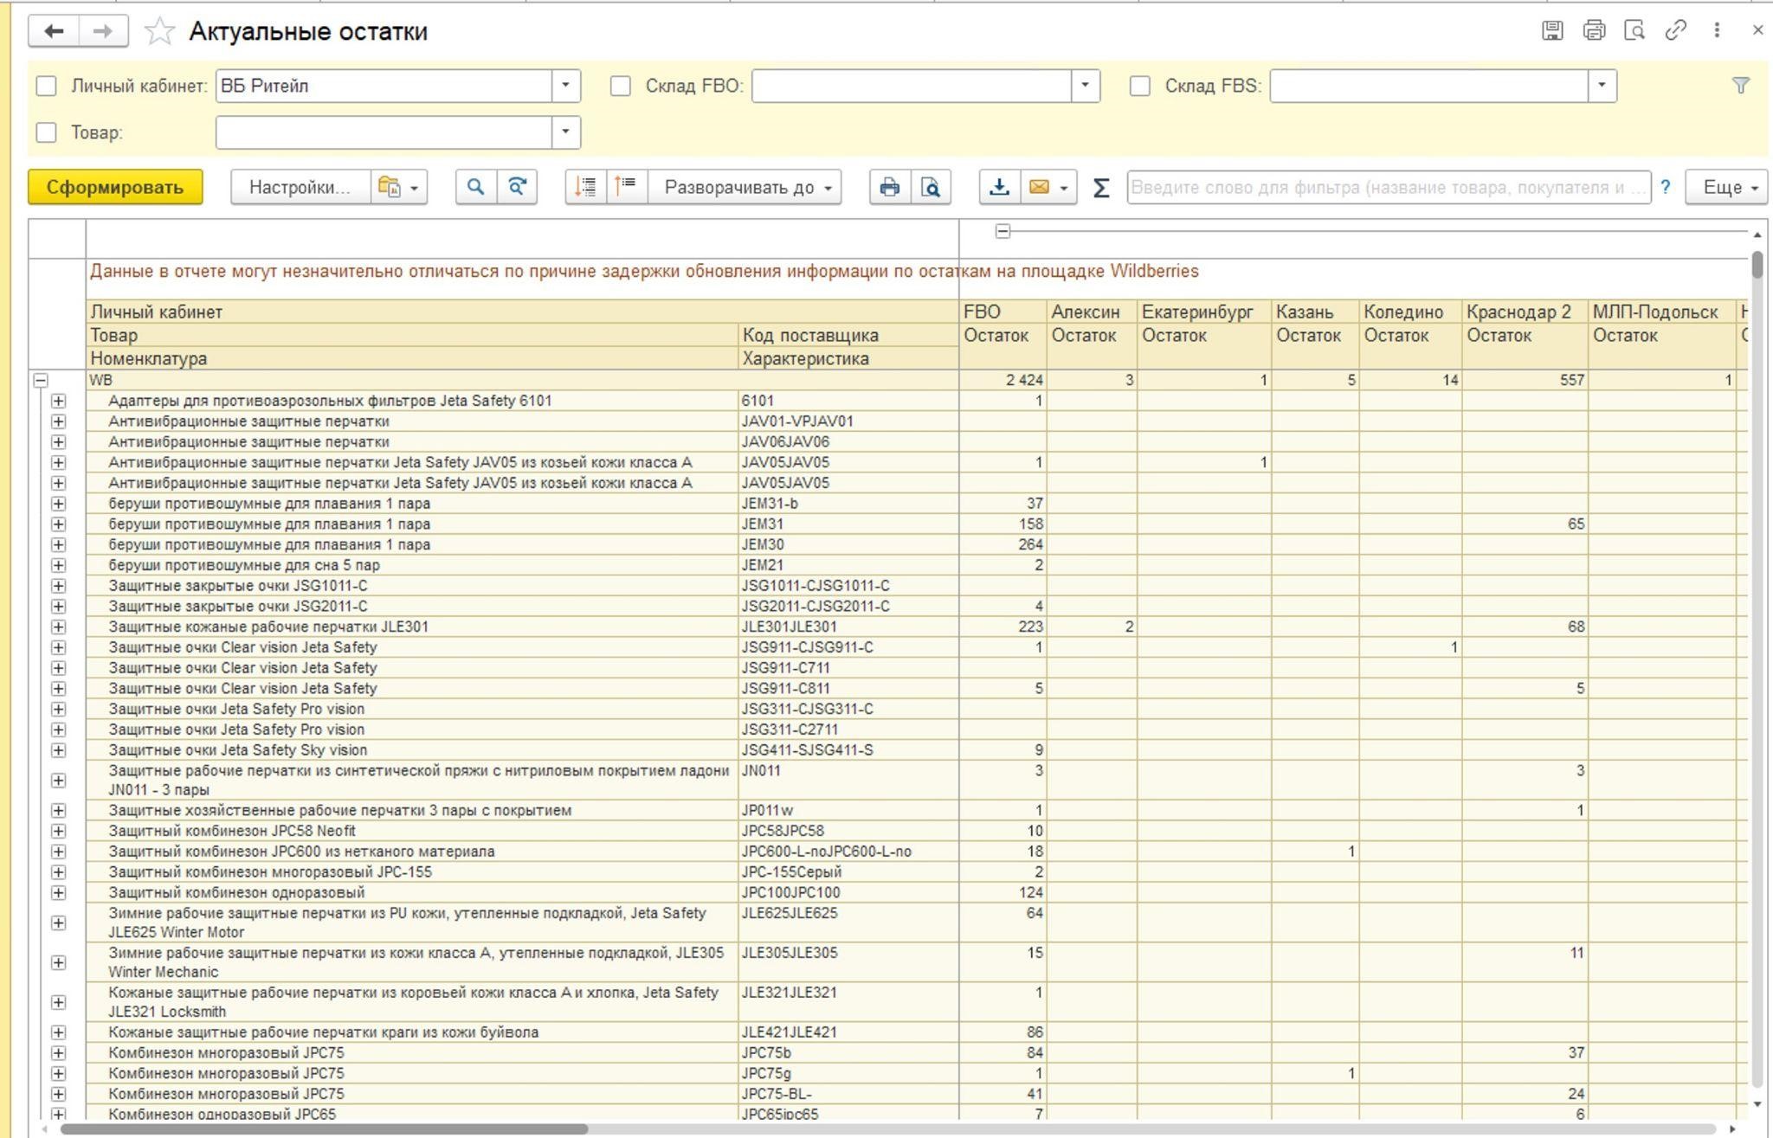Expand the JLE301 leather gloves row

58,627
